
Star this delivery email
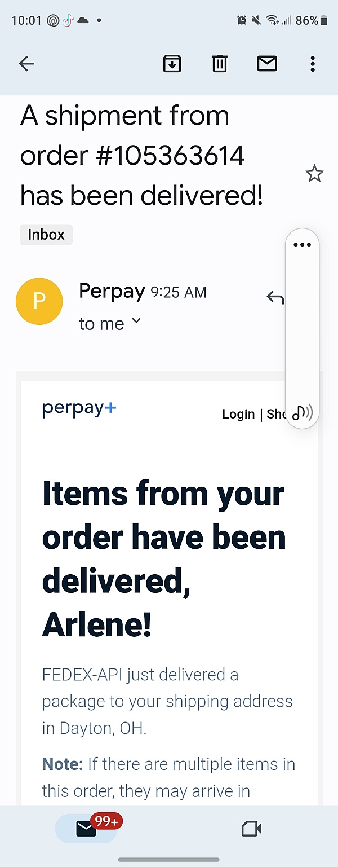tap(314, 174)
